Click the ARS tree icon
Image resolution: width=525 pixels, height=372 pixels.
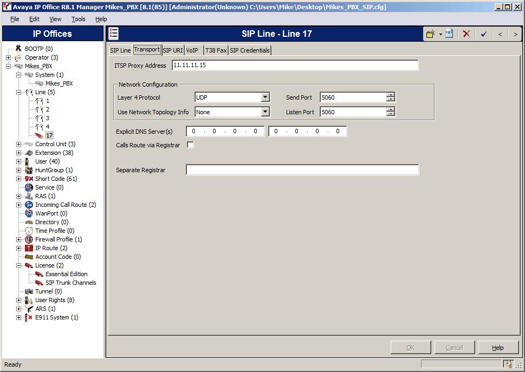click(x=29, y=309)
